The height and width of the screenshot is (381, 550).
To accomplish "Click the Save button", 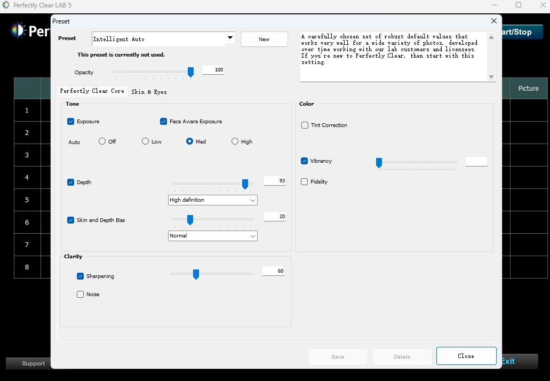I will pyautogui.click(x=338, y=356).
